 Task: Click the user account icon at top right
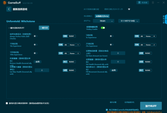pos(143,2)
